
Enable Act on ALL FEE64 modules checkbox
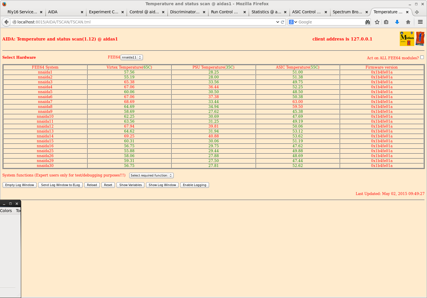point(422,57)
